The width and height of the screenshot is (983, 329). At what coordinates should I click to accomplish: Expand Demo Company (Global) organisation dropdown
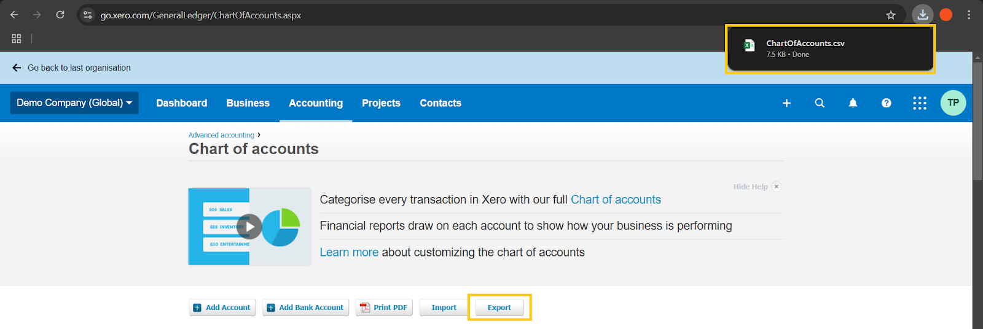74,103
